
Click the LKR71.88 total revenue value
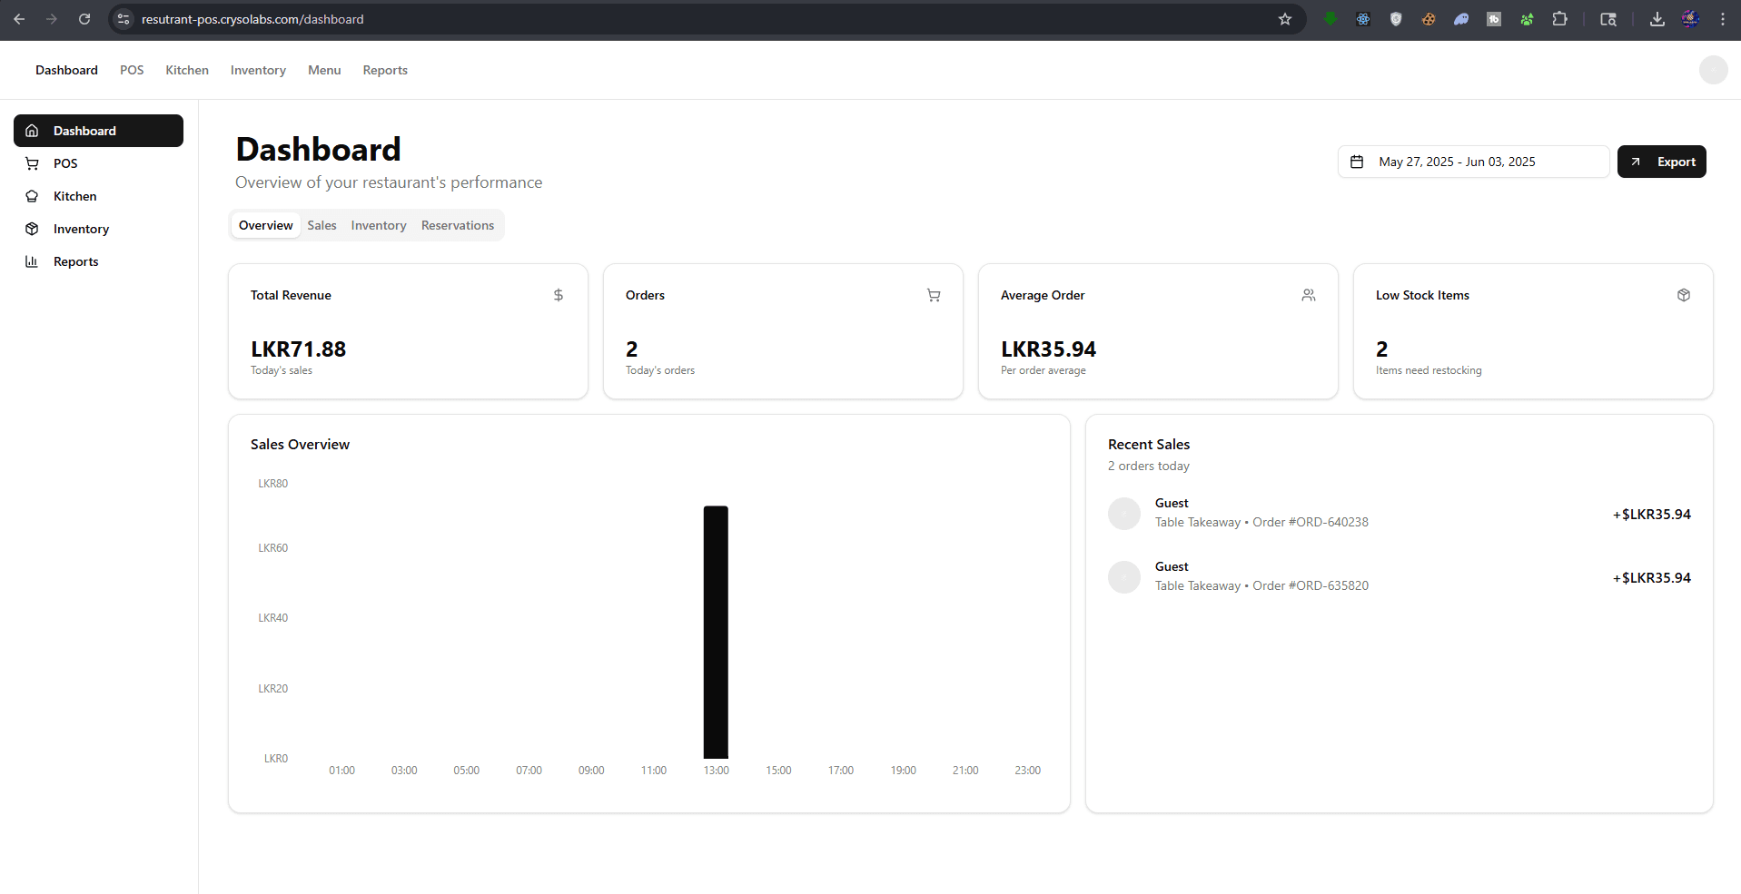point(298,349)
